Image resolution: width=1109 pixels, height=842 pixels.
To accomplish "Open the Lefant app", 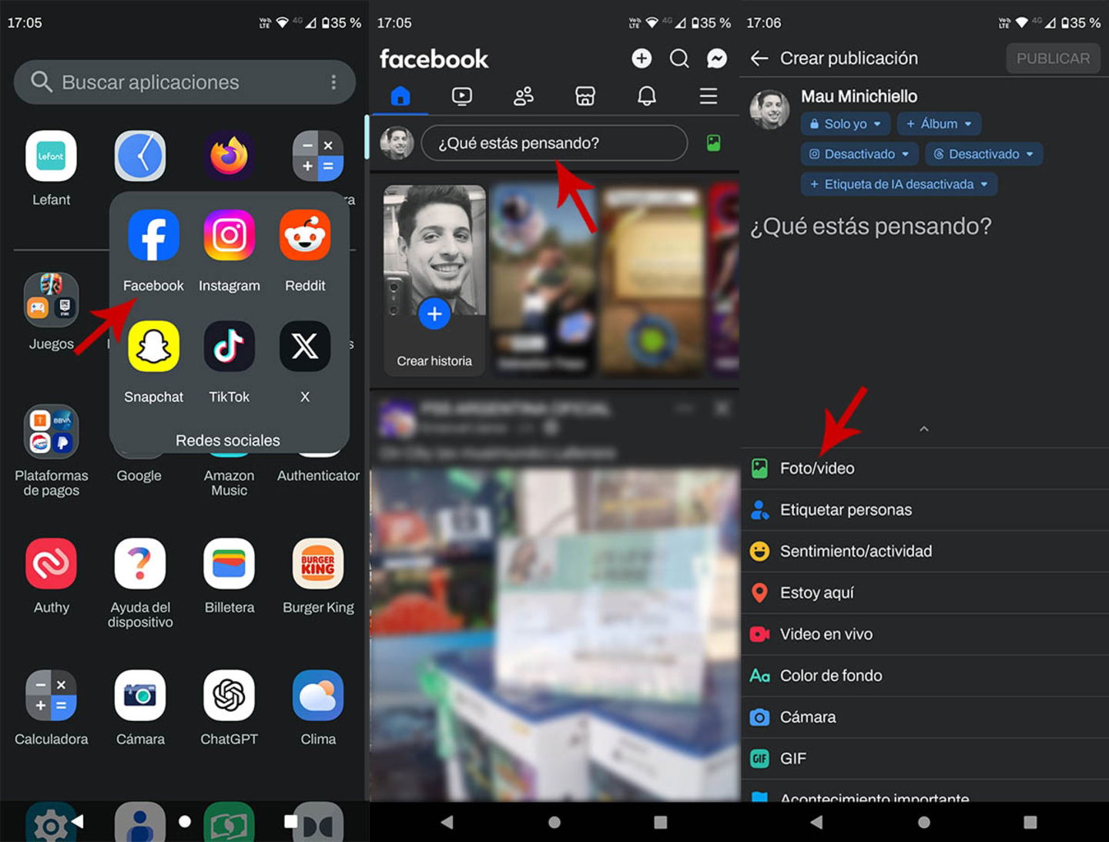I will point(51,156).
